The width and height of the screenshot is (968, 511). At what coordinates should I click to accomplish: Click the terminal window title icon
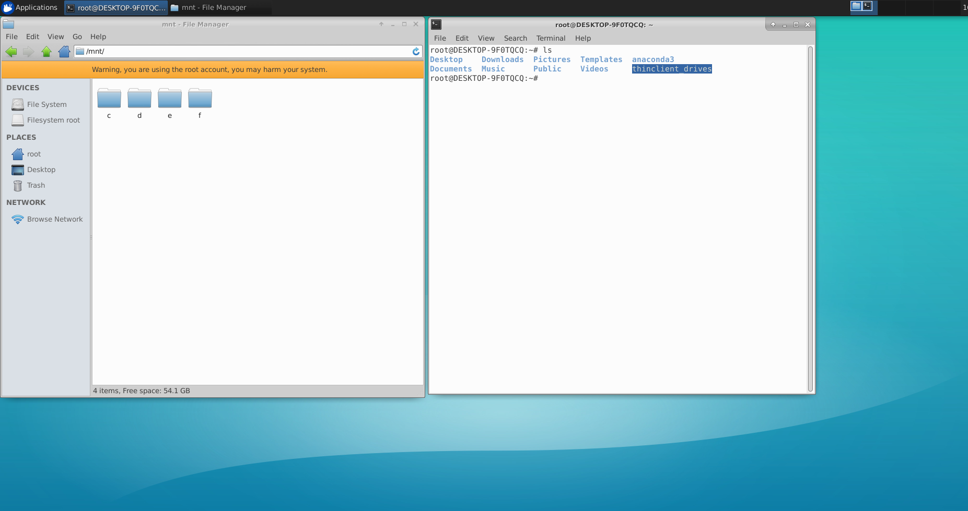click(x=437, y=24)
